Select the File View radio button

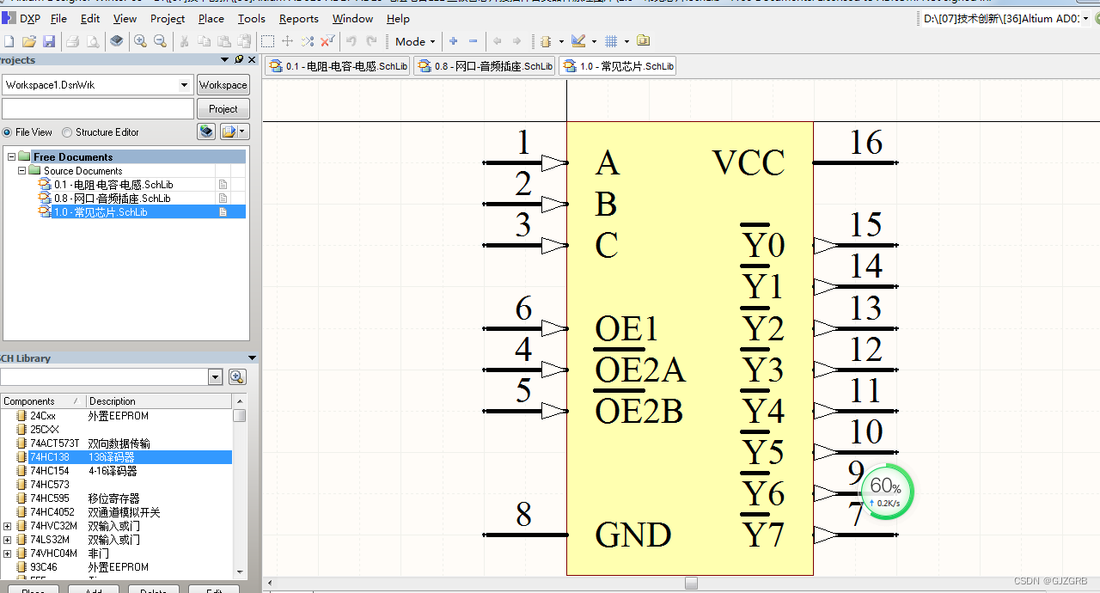click(8, 132)
